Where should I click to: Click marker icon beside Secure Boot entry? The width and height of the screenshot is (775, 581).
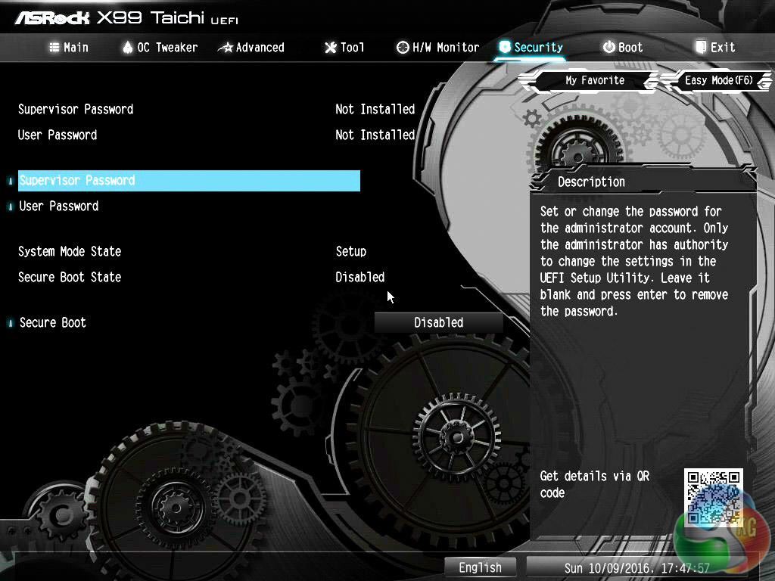pyautogui.click(x=11, y=323)
